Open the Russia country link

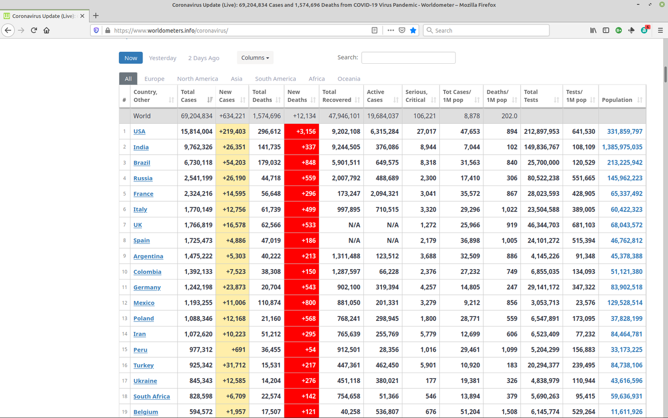143,178
